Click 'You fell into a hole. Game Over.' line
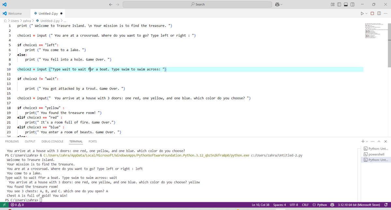Viewport: 391px width, 210px height. point(68,59)
